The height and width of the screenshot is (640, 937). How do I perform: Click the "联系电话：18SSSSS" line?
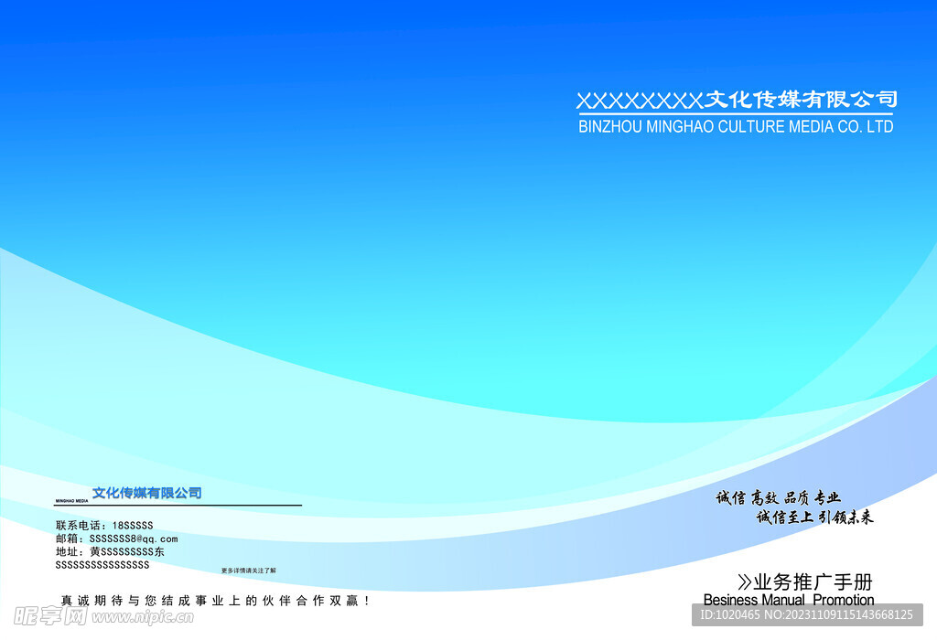point(104,526)
